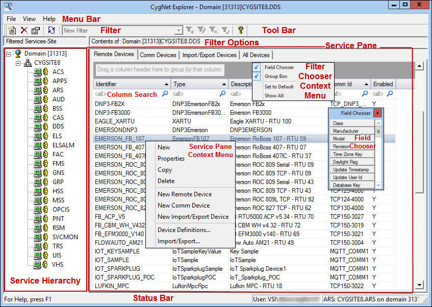Switch to the Comm Devices tab
Image resolution: width=432 pixels, height=307 pixels.
[158, 55]
